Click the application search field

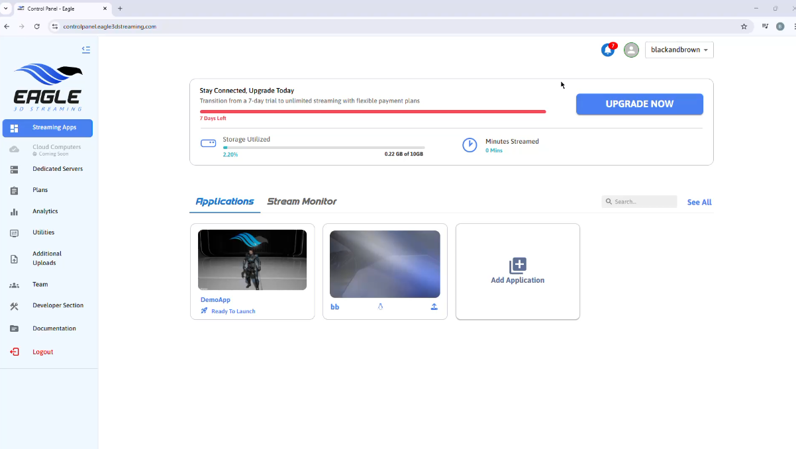642,202
